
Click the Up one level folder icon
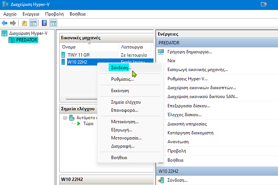pos(24,23)
